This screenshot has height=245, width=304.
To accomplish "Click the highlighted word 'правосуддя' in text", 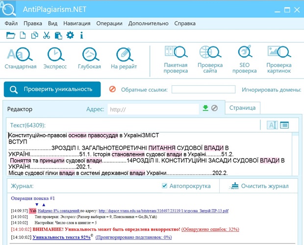I will [103, 135].
